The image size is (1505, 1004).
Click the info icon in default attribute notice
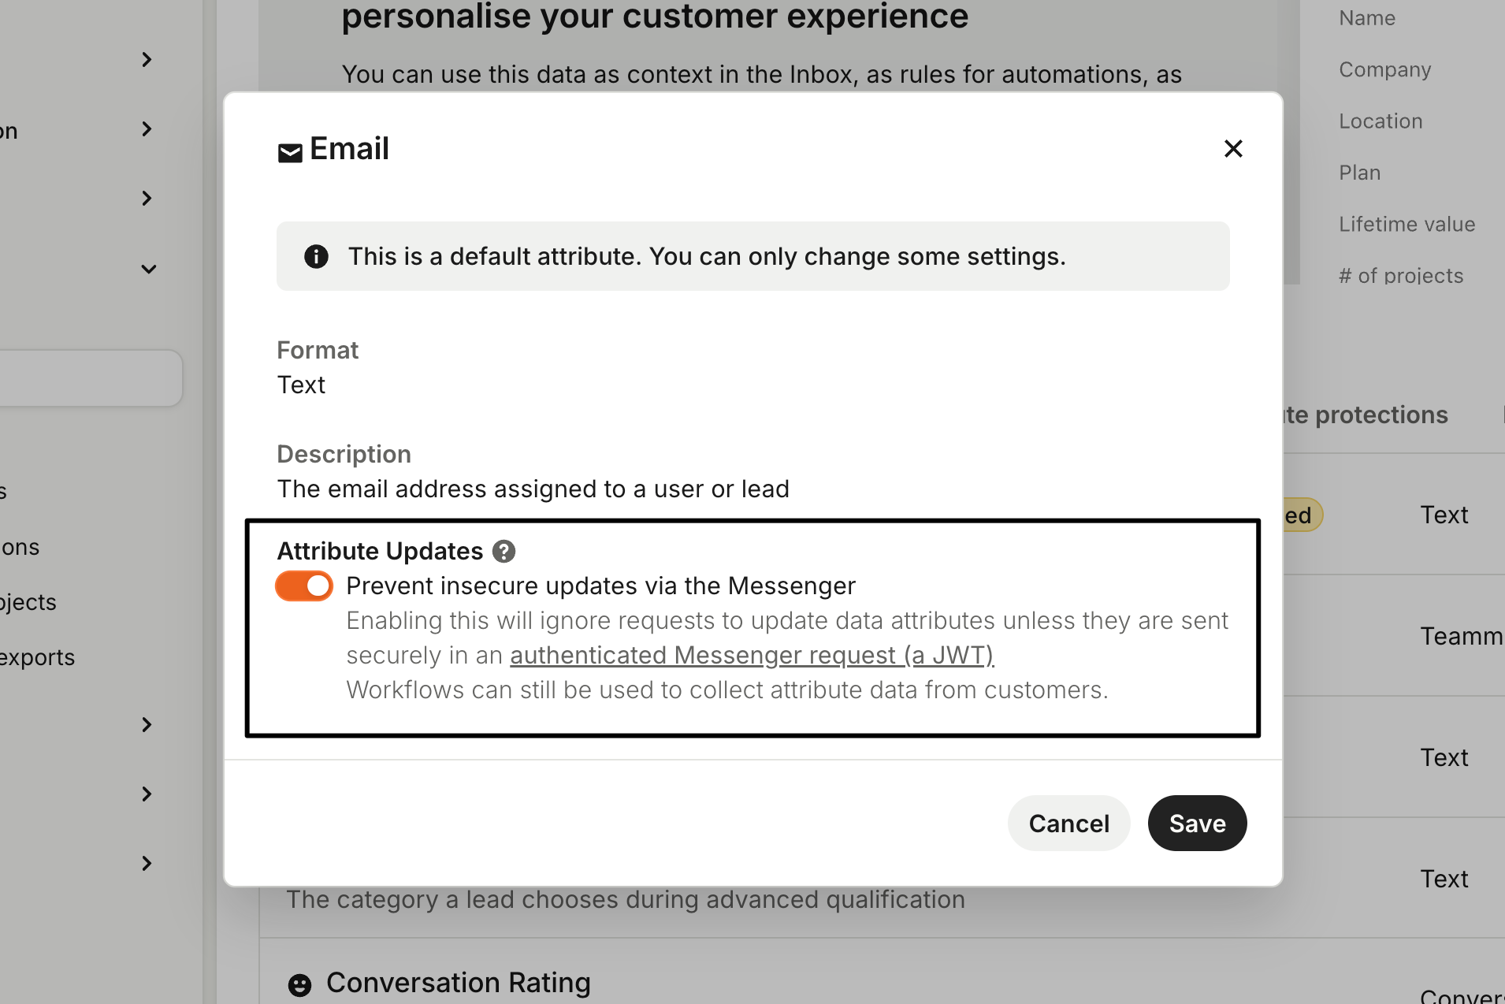pyautogui.click(x=316, y=257)
